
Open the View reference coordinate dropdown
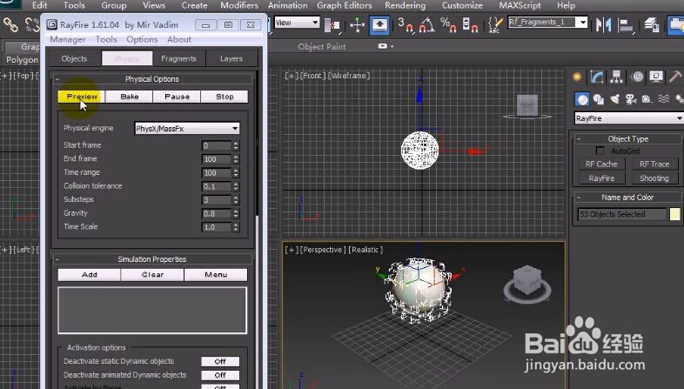[x=298, y=23]
